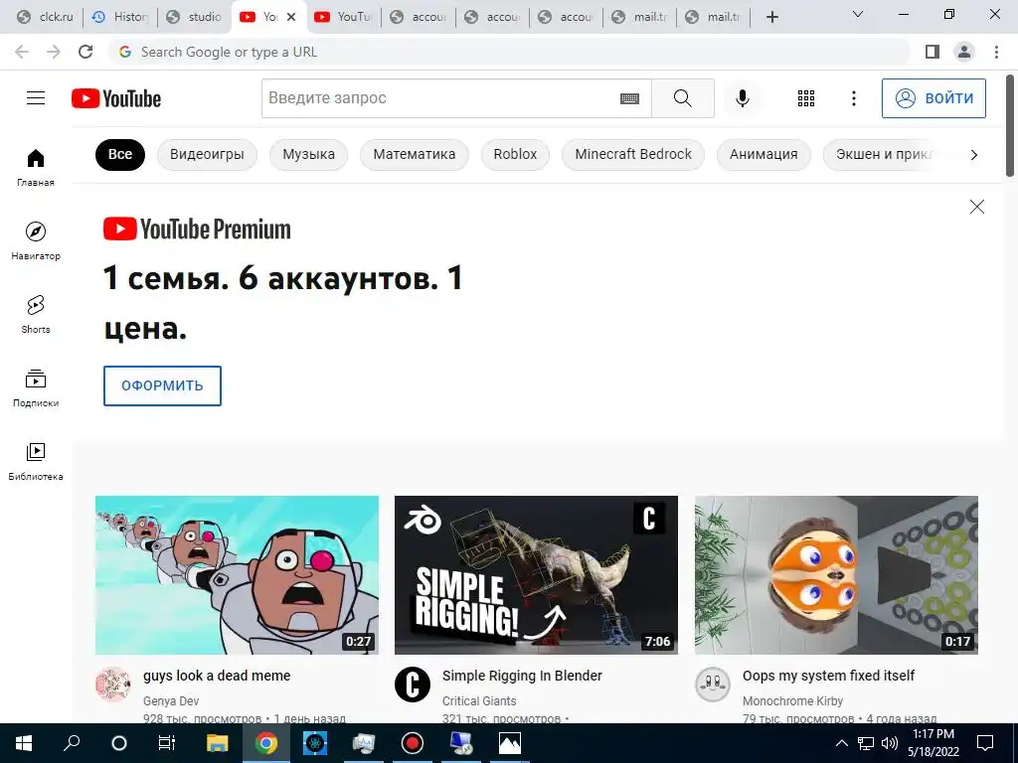This screenshot has height=763, width=1018.
Task: Show more category chips with right arrow
Action: pos(973,155)
